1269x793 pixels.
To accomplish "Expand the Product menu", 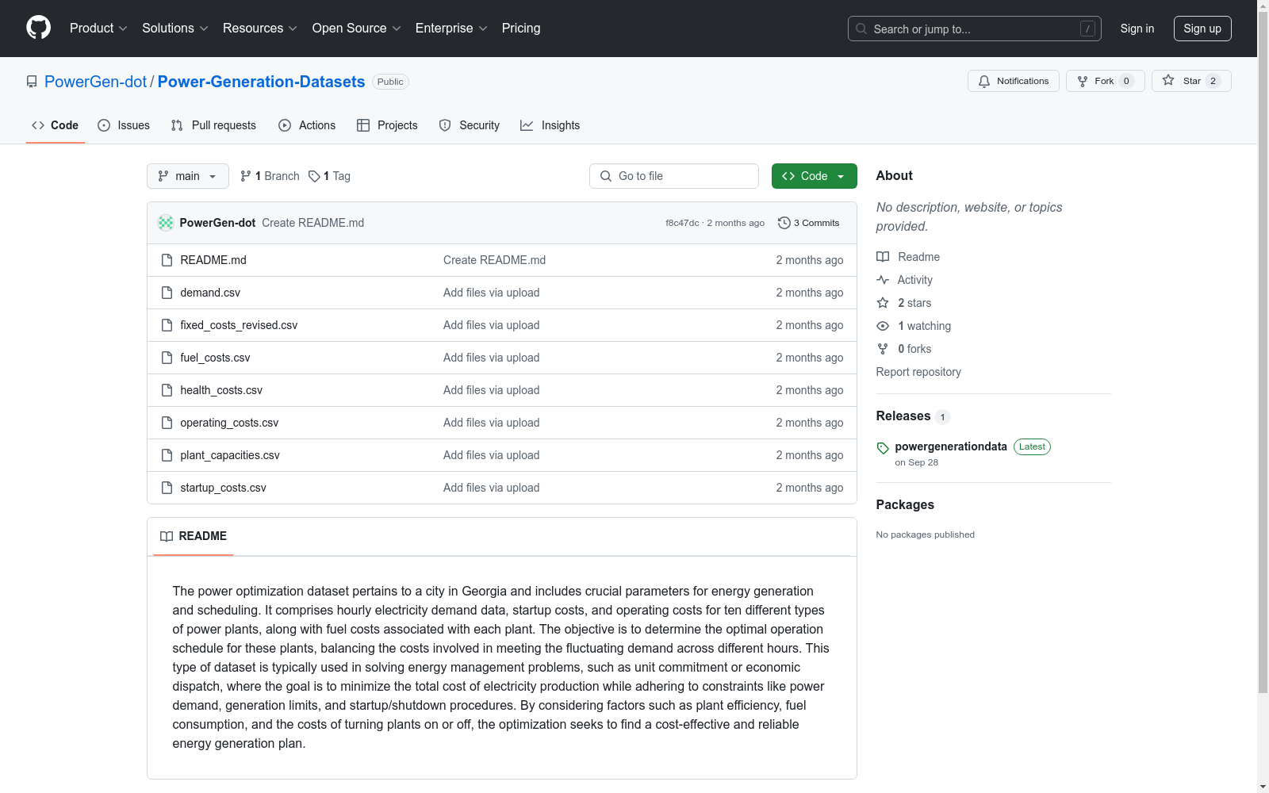I will point(98,28).
